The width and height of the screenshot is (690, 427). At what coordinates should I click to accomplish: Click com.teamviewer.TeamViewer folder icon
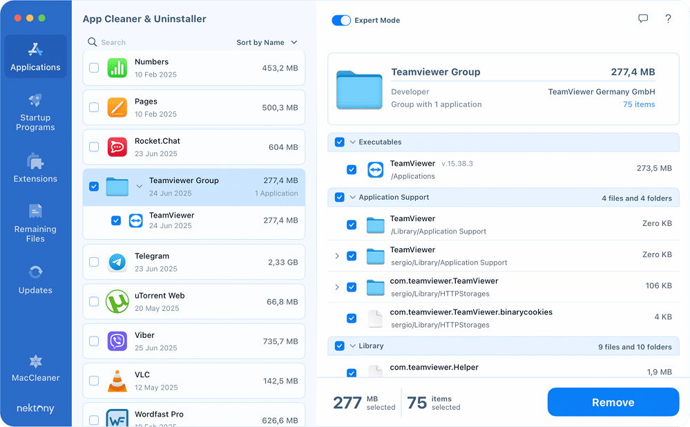coord(375,287)
